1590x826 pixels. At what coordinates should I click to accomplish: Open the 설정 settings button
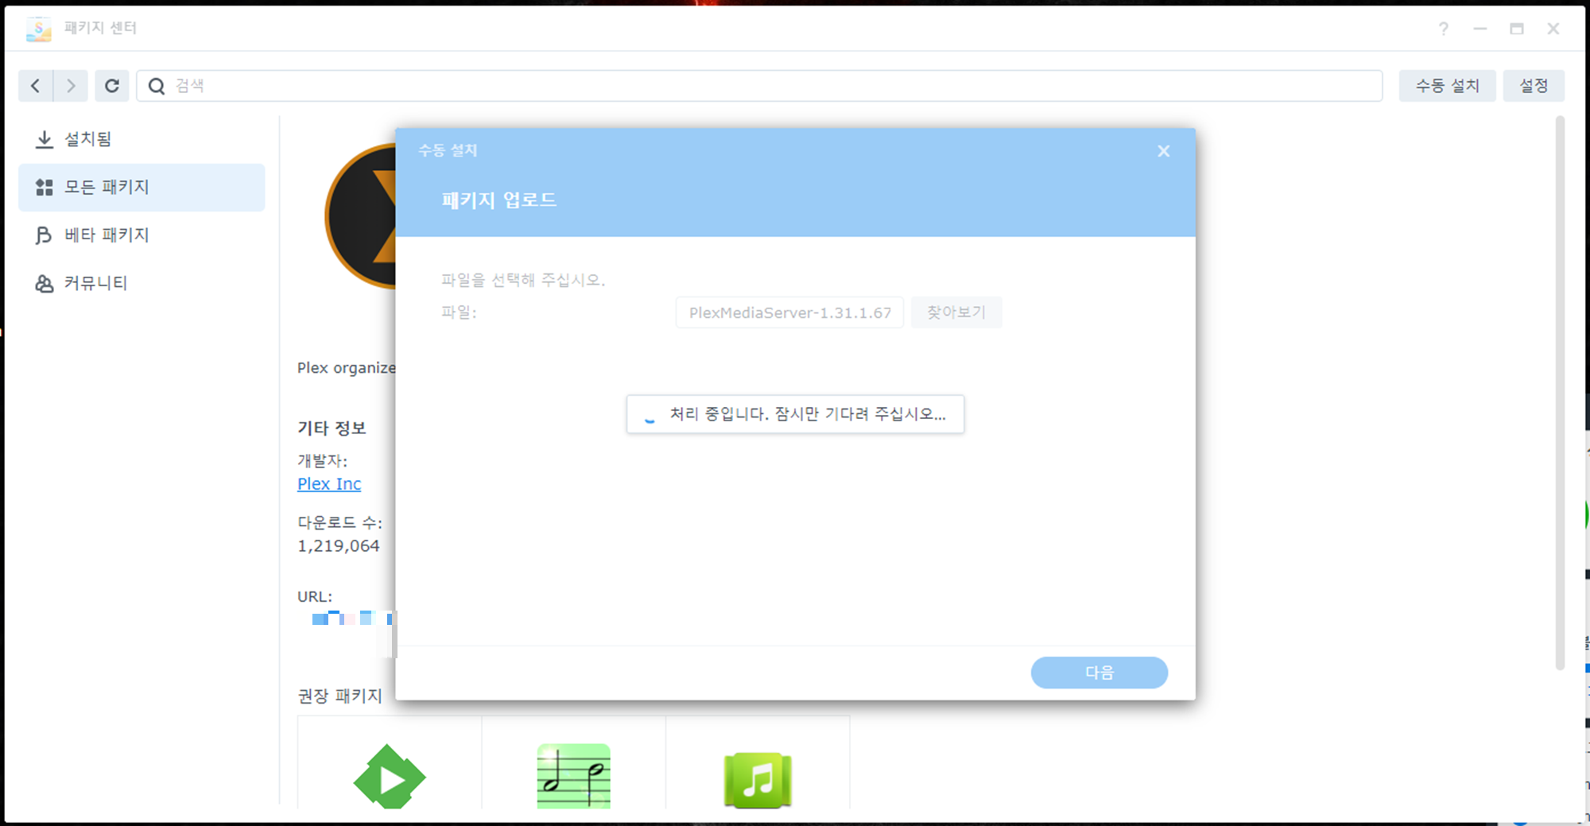1534,86
